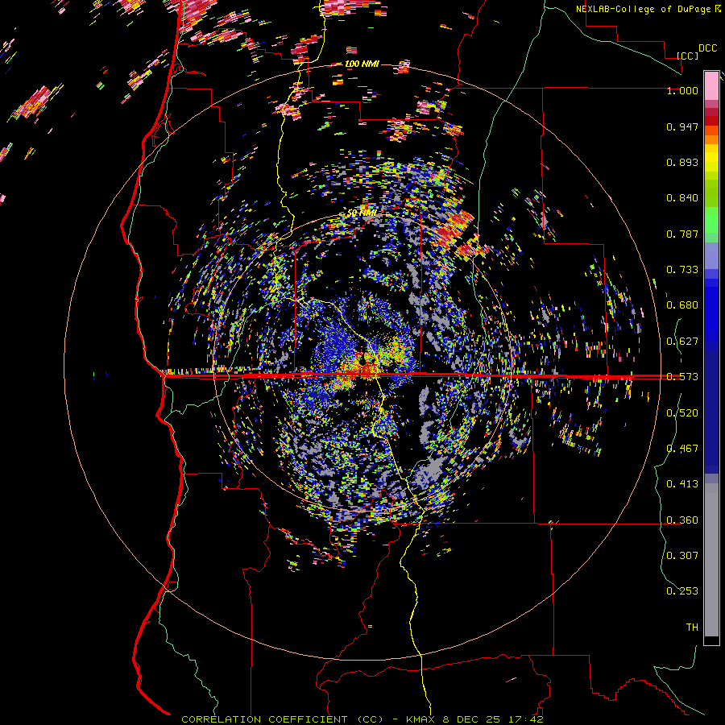Pick the light pink swatch atop the color bar
This screenshot has width=725, height=725.
[x=711, y=86]
